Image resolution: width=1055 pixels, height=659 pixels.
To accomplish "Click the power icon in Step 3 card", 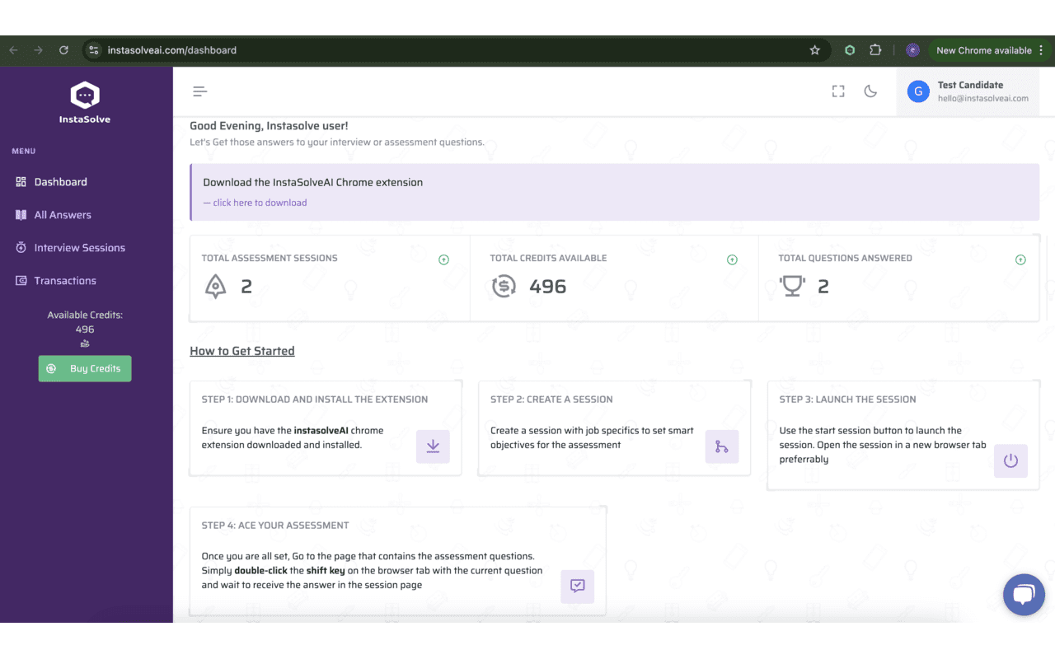I will tap(1010, 460).
